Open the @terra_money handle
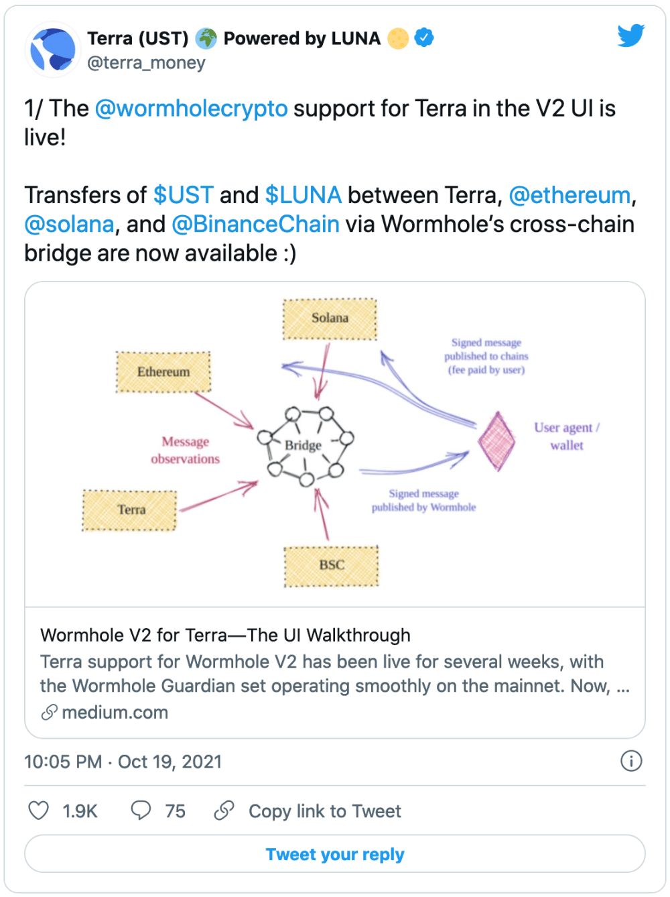This screenshot has height=897, width=670. [x=146, y=63]
